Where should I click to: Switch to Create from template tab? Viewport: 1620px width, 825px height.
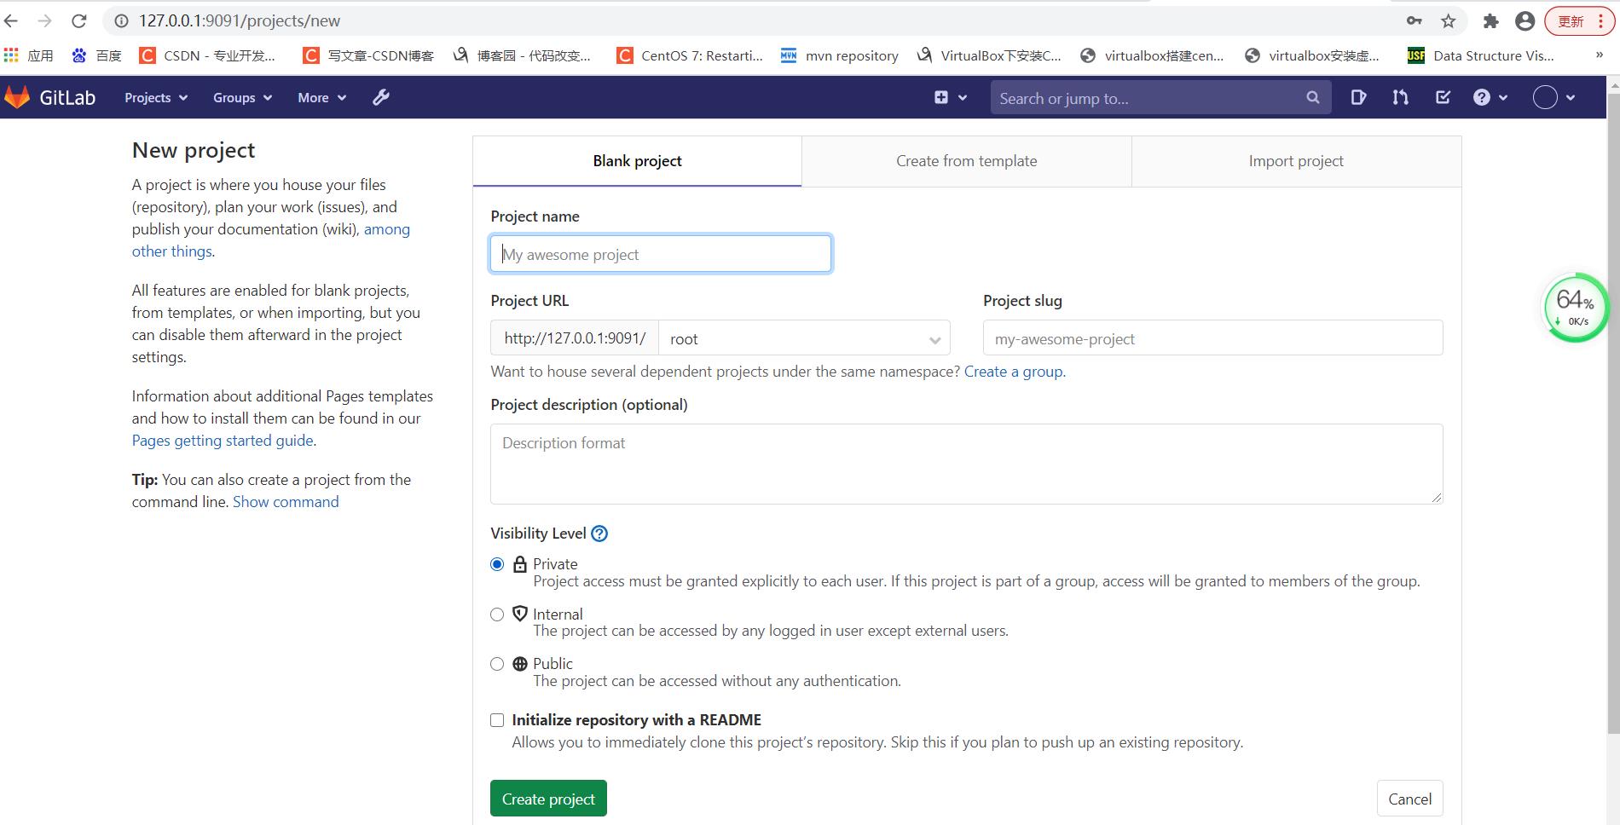pyautogui.click(x=967, y=161)
